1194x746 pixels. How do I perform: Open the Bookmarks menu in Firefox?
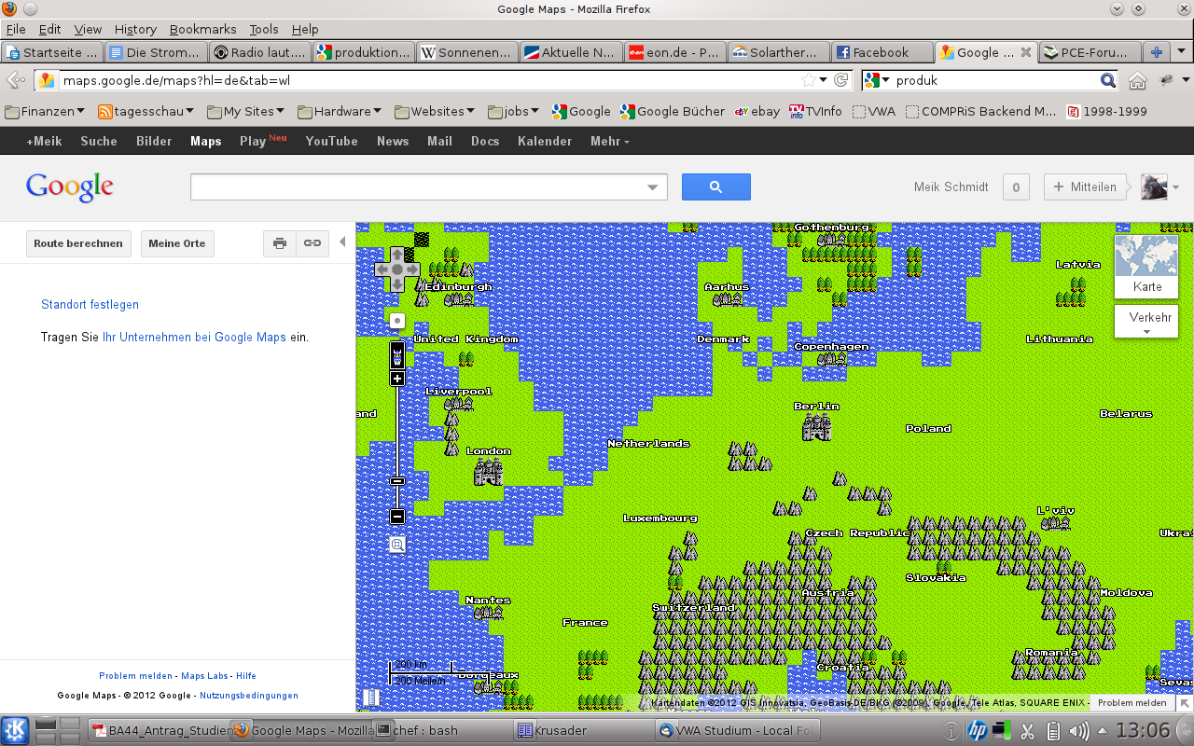pyautogui.click(x=202, y=29)
